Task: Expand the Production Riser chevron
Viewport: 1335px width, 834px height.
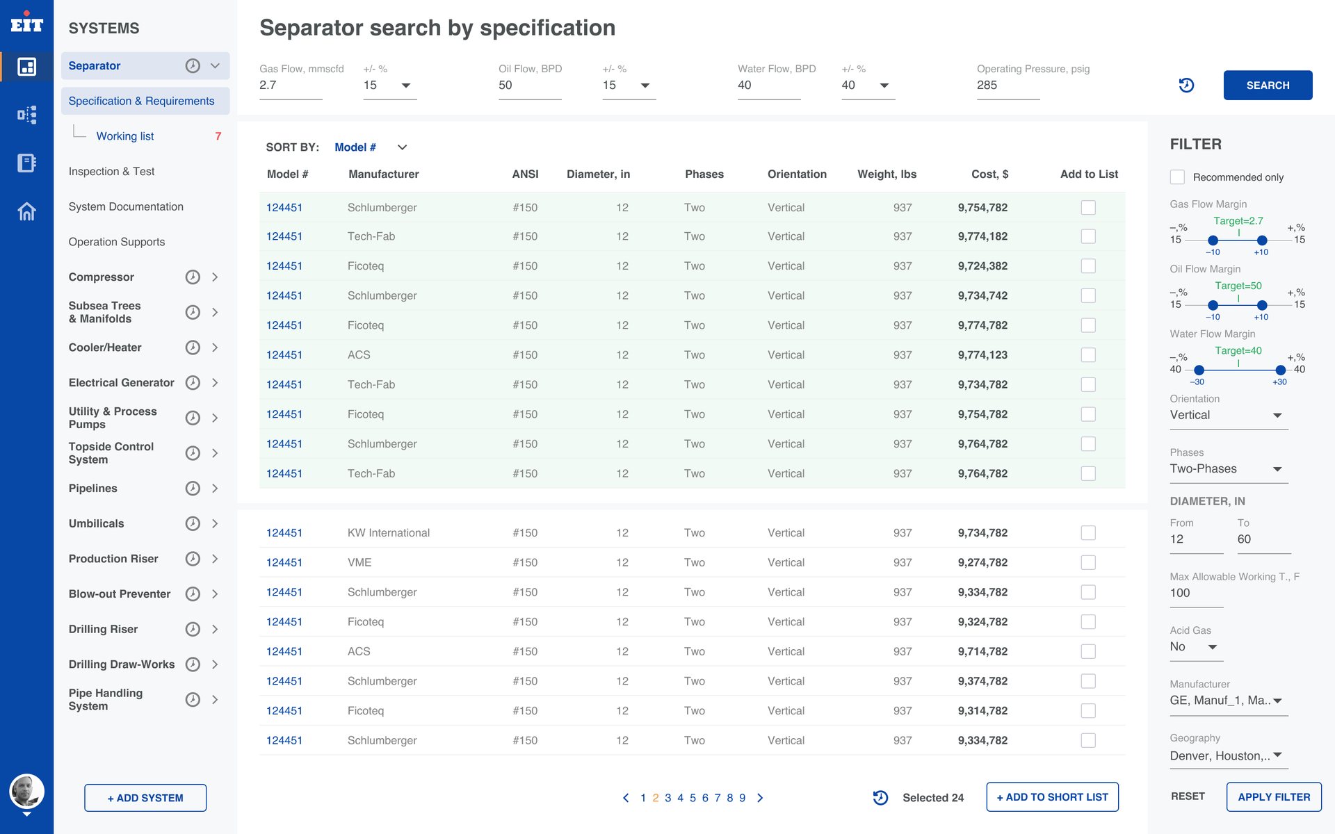Action: pyautogui.click(x=215, y=559)
